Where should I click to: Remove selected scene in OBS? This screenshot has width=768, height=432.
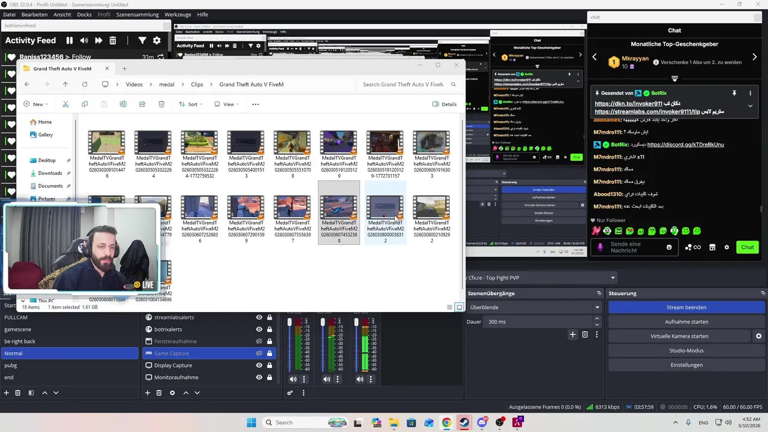(18, 393)
